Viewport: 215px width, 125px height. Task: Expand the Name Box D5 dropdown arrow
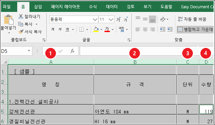(29, 51)
